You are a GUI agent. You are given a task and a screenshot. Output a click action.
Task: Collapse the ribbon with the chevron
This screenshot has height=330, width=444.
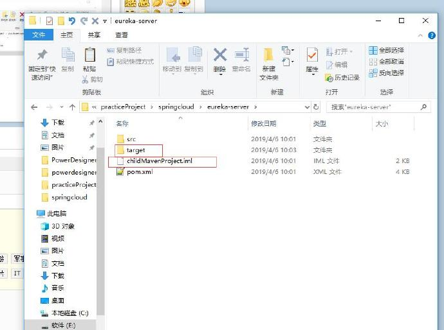click(x=420, y=35)
